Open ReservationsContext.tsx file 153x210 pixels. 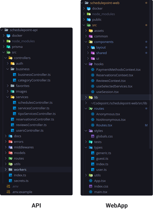click(115, 75)
